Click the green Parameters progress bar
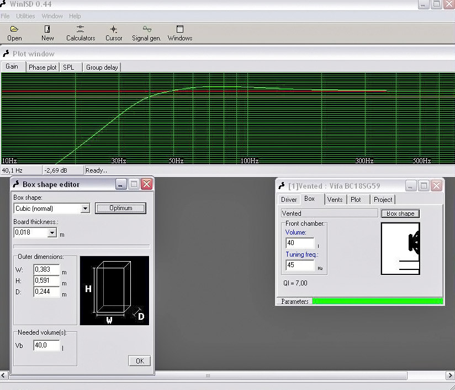This screenshot has height=390, width=455. [x=377, y=301]
